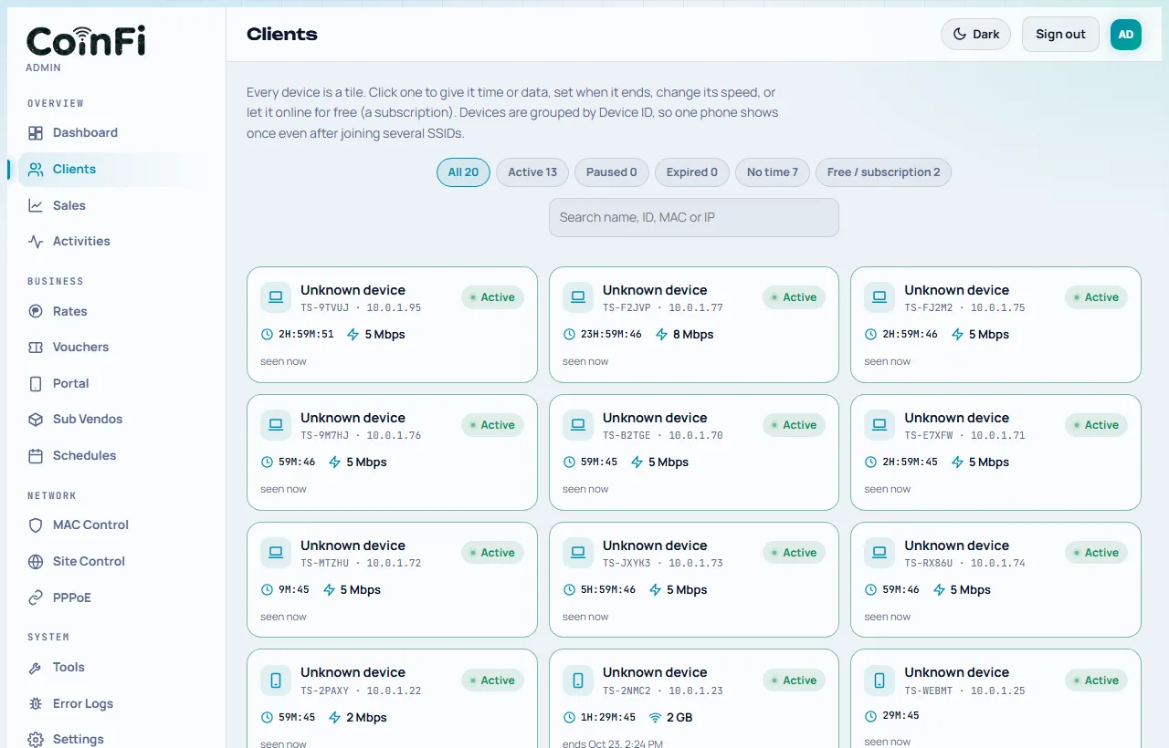Screen dimensions: 1169x748
Task: Filter by Expired 0
Action: pos(692,172)
